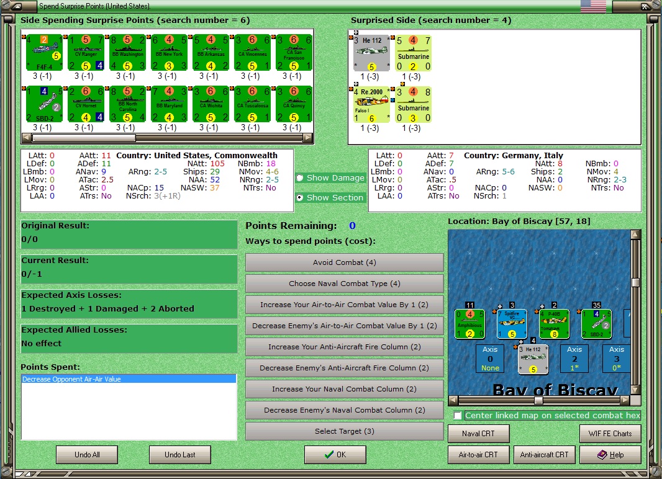
Task: Click Decrease Enemy's Anti-Aircraft Fire Column
Action: 345,368
